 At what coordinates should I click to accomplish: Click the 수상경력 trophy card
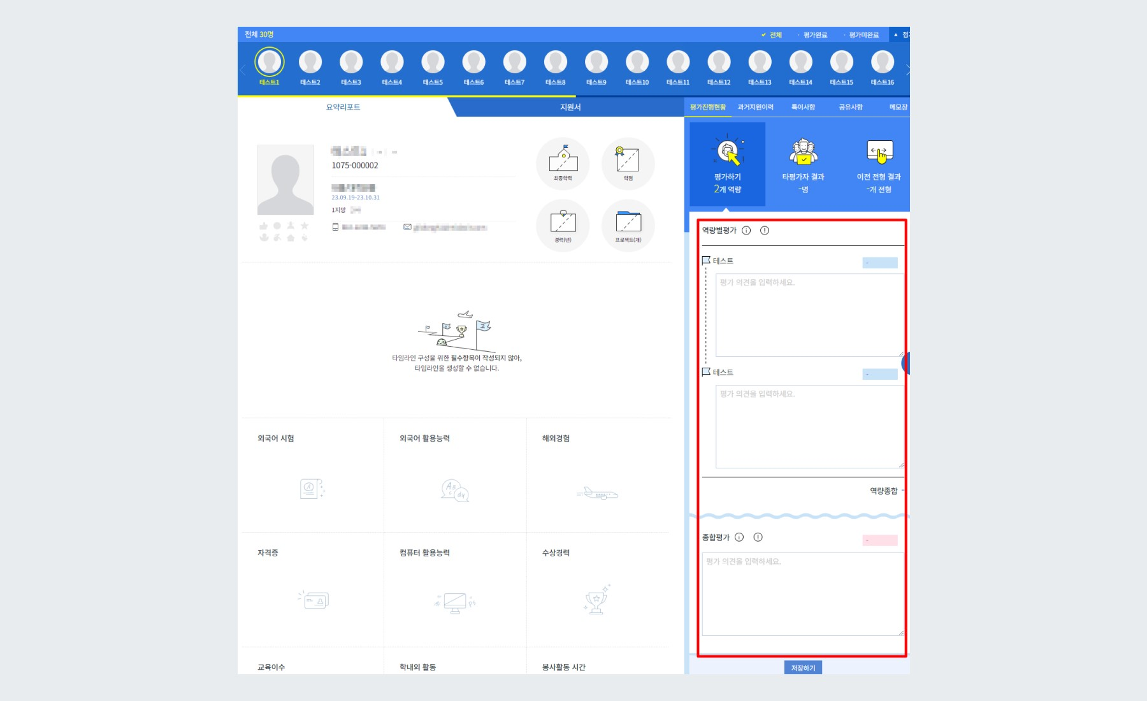(x=598, y=589)
